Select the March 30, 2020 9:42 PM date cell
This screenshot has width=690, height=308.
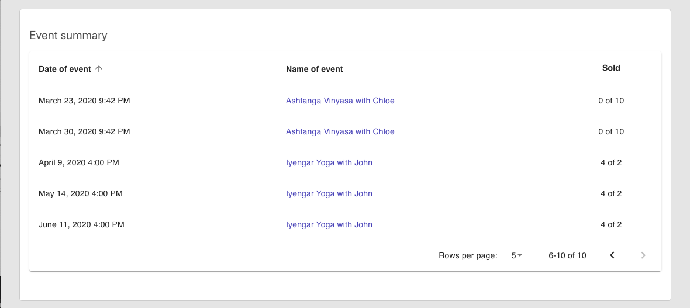pyautogui.click(x=84, y=131)
